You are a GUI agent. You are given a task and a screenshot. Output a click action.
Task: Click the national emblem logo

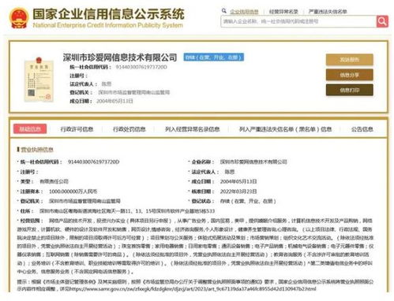(x=18, y=18)
